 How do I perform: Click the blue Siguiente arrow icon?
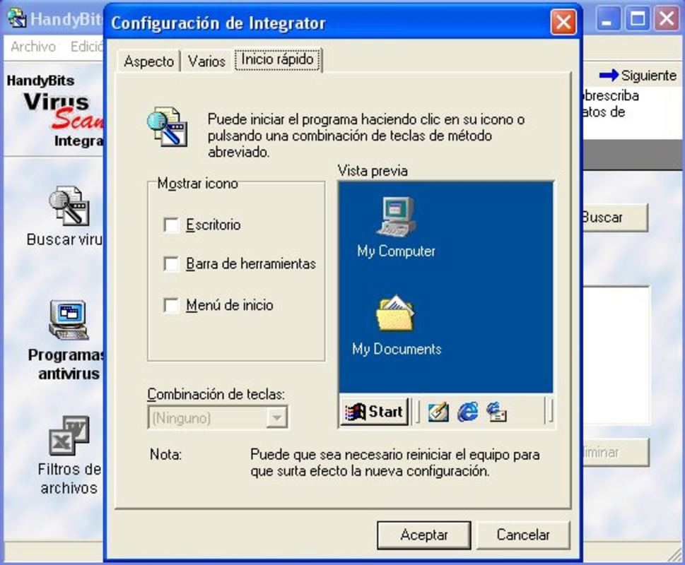tap(609, 76)
